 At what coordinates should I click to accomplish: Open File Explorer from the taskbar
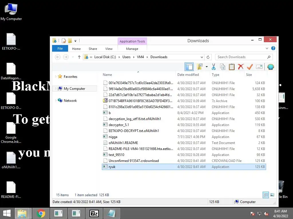[22, 213]
